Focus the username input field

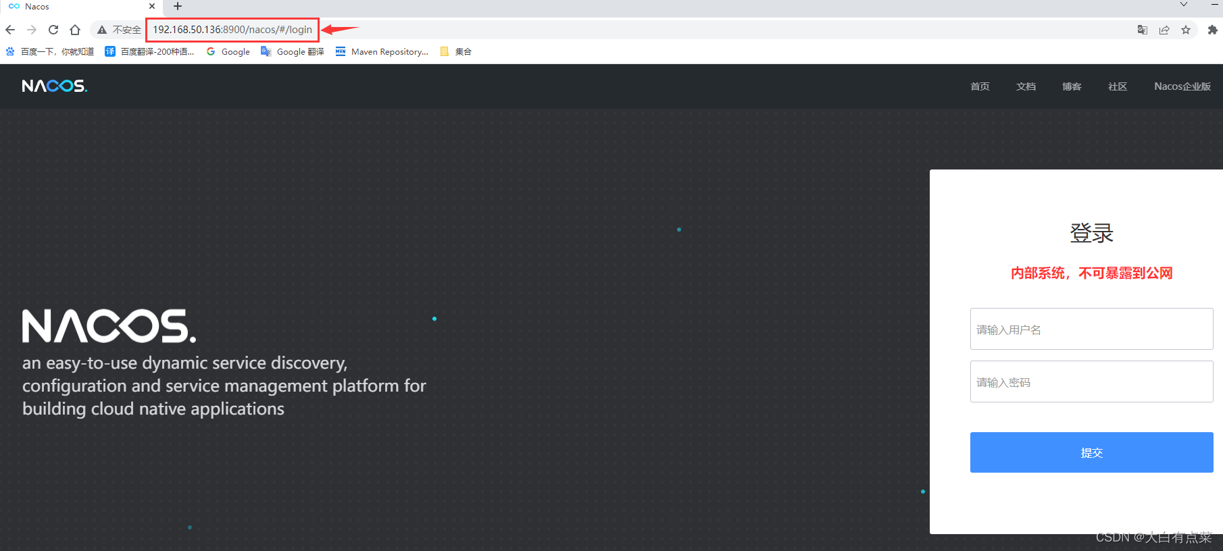(1092, 329)
